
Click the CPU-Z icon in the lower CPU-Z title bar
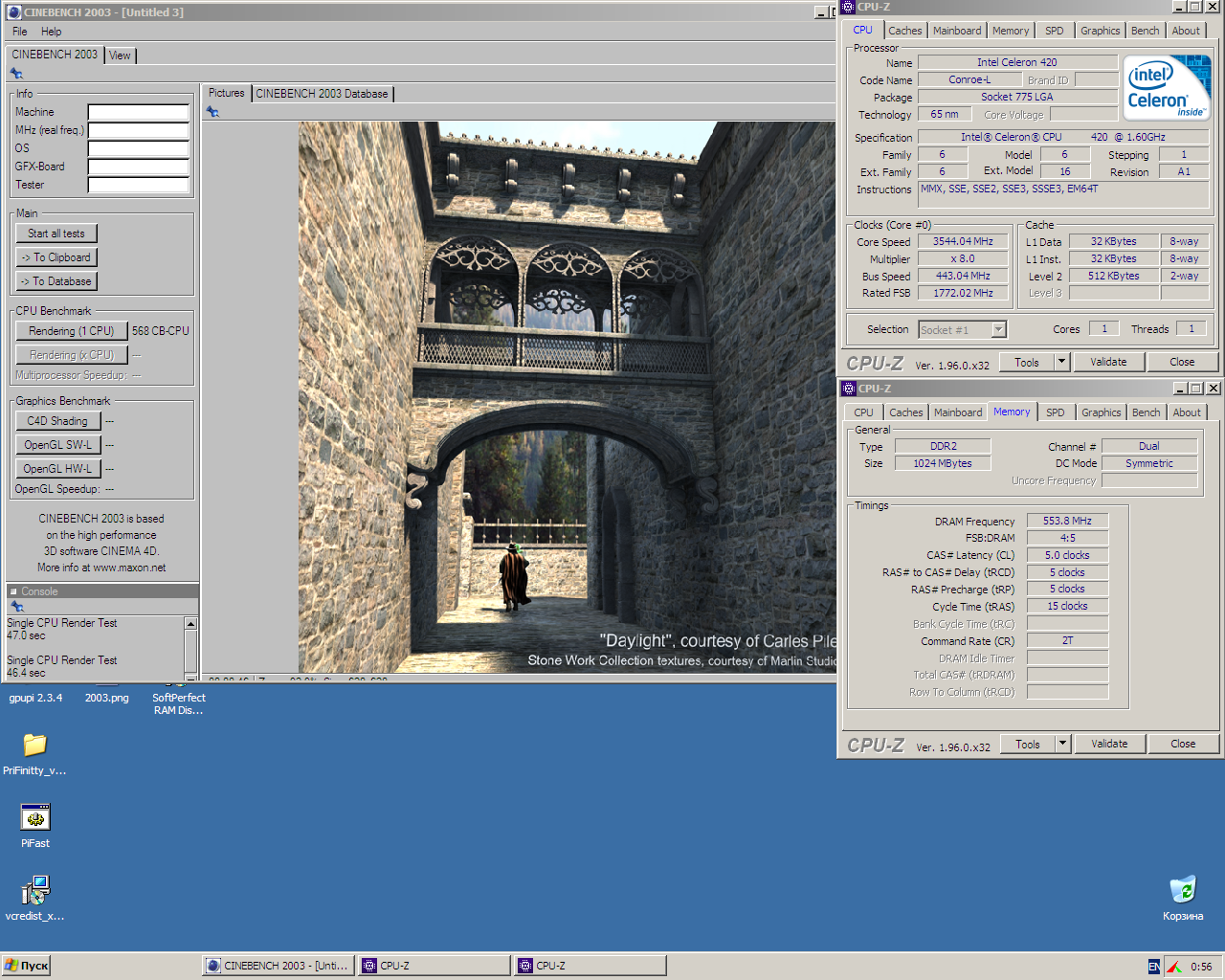[848, 389]
